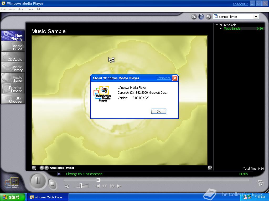Toggle equalizer and settings panel icon
This screenshot has width=269, height=201.
(x=194, y=16)
